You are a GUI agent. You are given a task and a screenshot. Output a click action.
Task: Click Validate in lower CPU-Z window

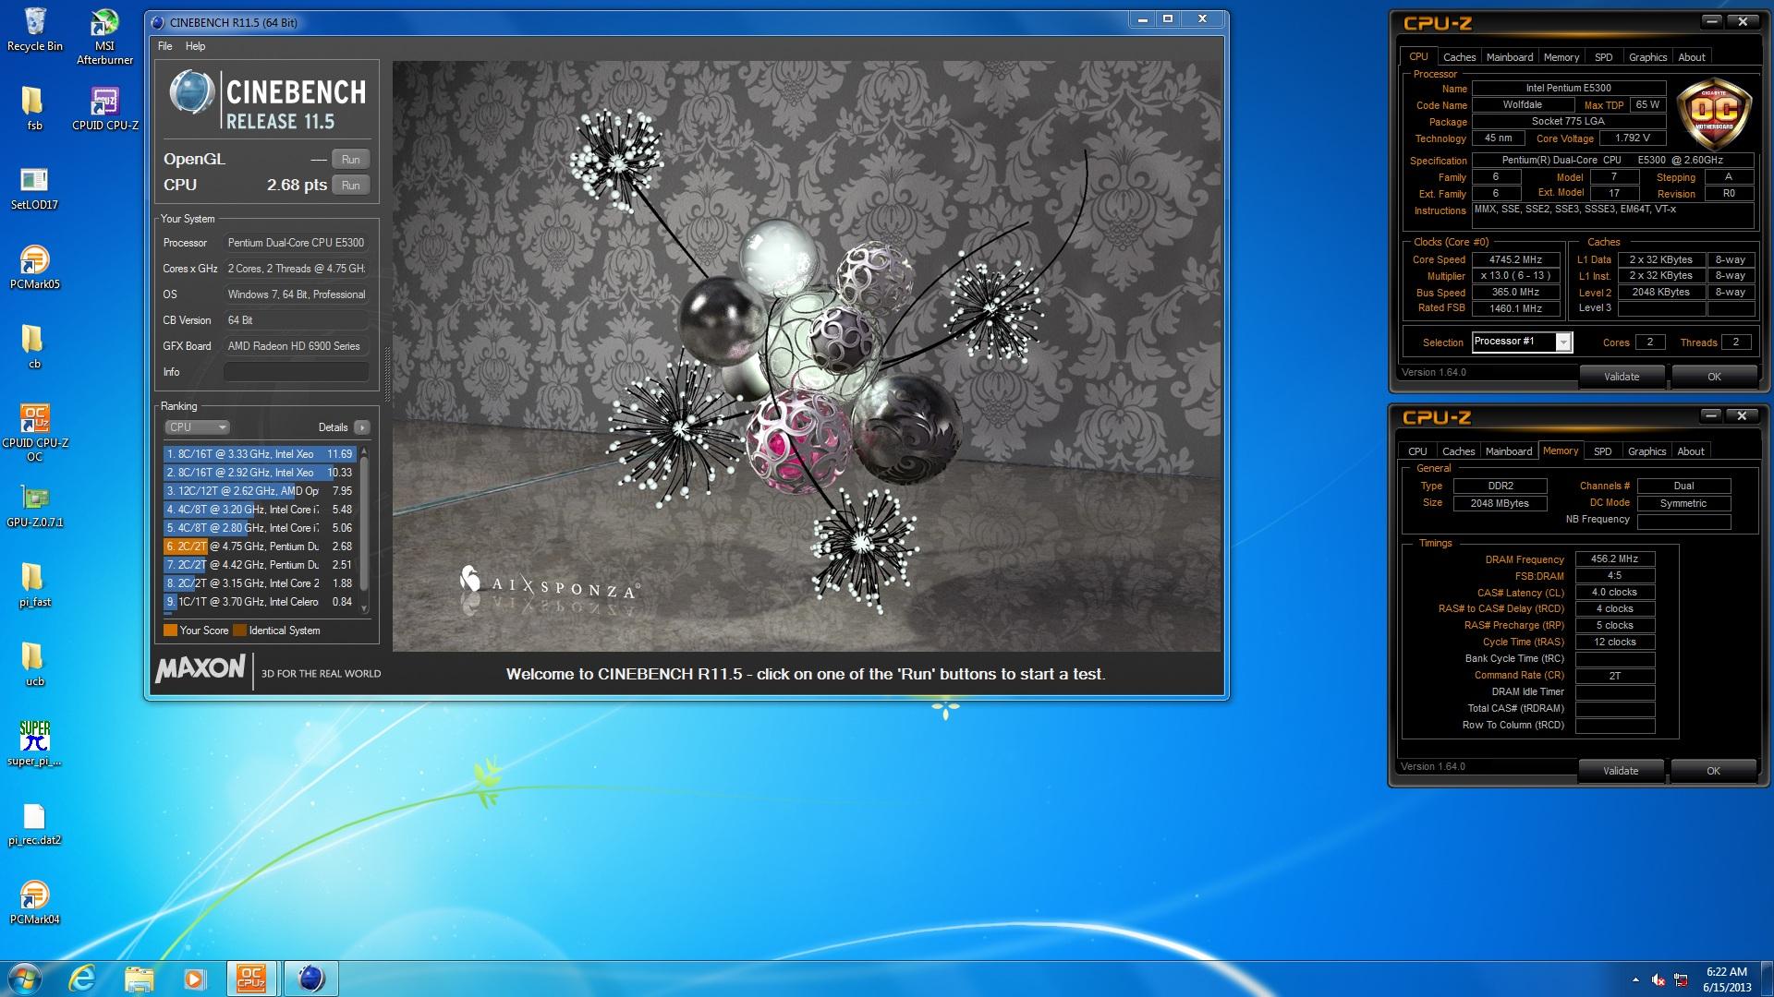click(x=1621, y=771)
